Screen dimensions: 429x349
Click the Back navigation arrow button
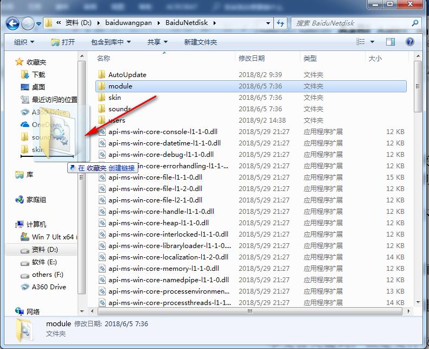click(x=13, y=23)
